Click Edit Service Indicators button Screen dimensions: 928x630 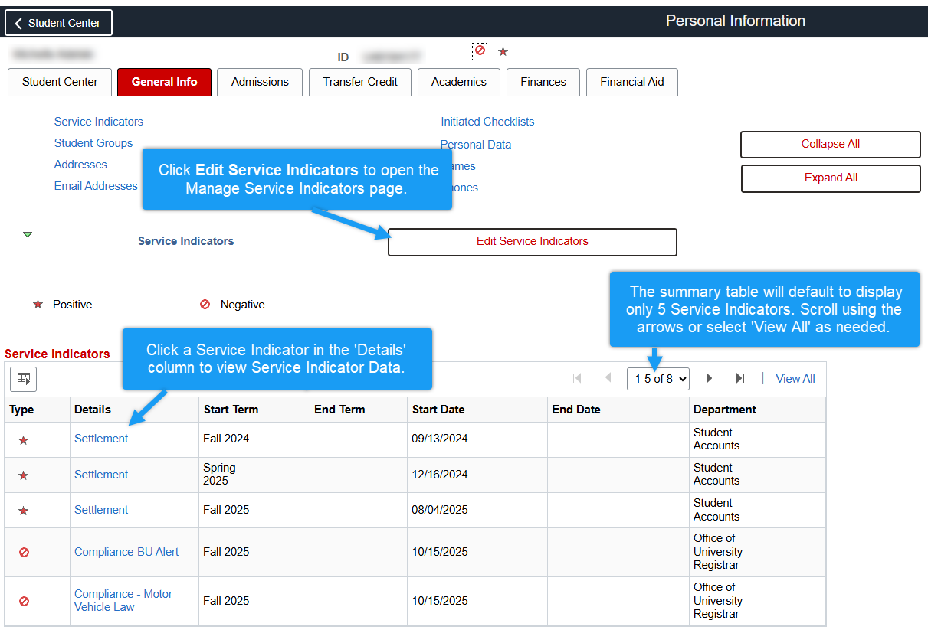(x=532, y=241)
